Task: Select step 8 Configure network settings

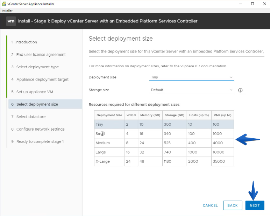Action: point(38,129)
